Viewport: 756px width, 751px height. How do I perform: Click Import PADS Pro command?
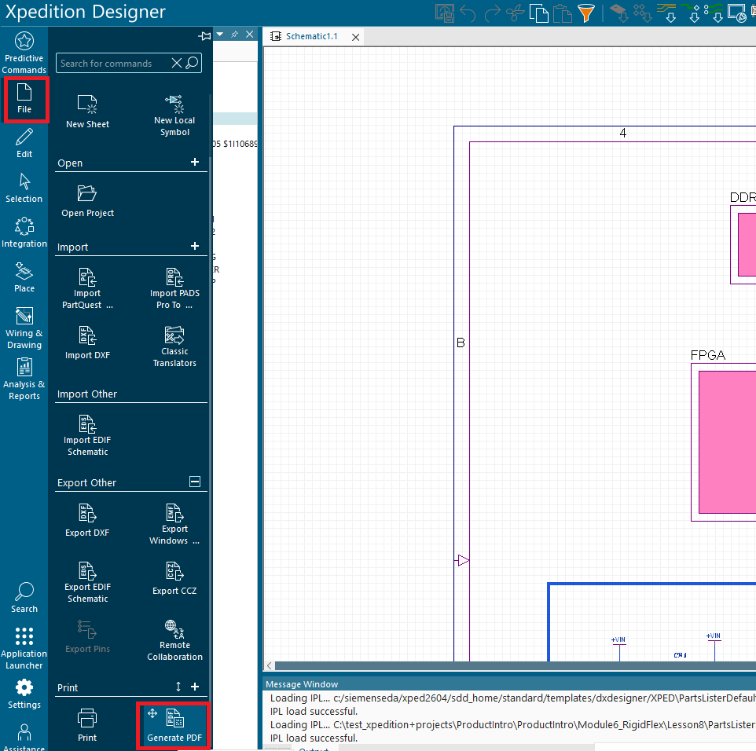(174, 289)
